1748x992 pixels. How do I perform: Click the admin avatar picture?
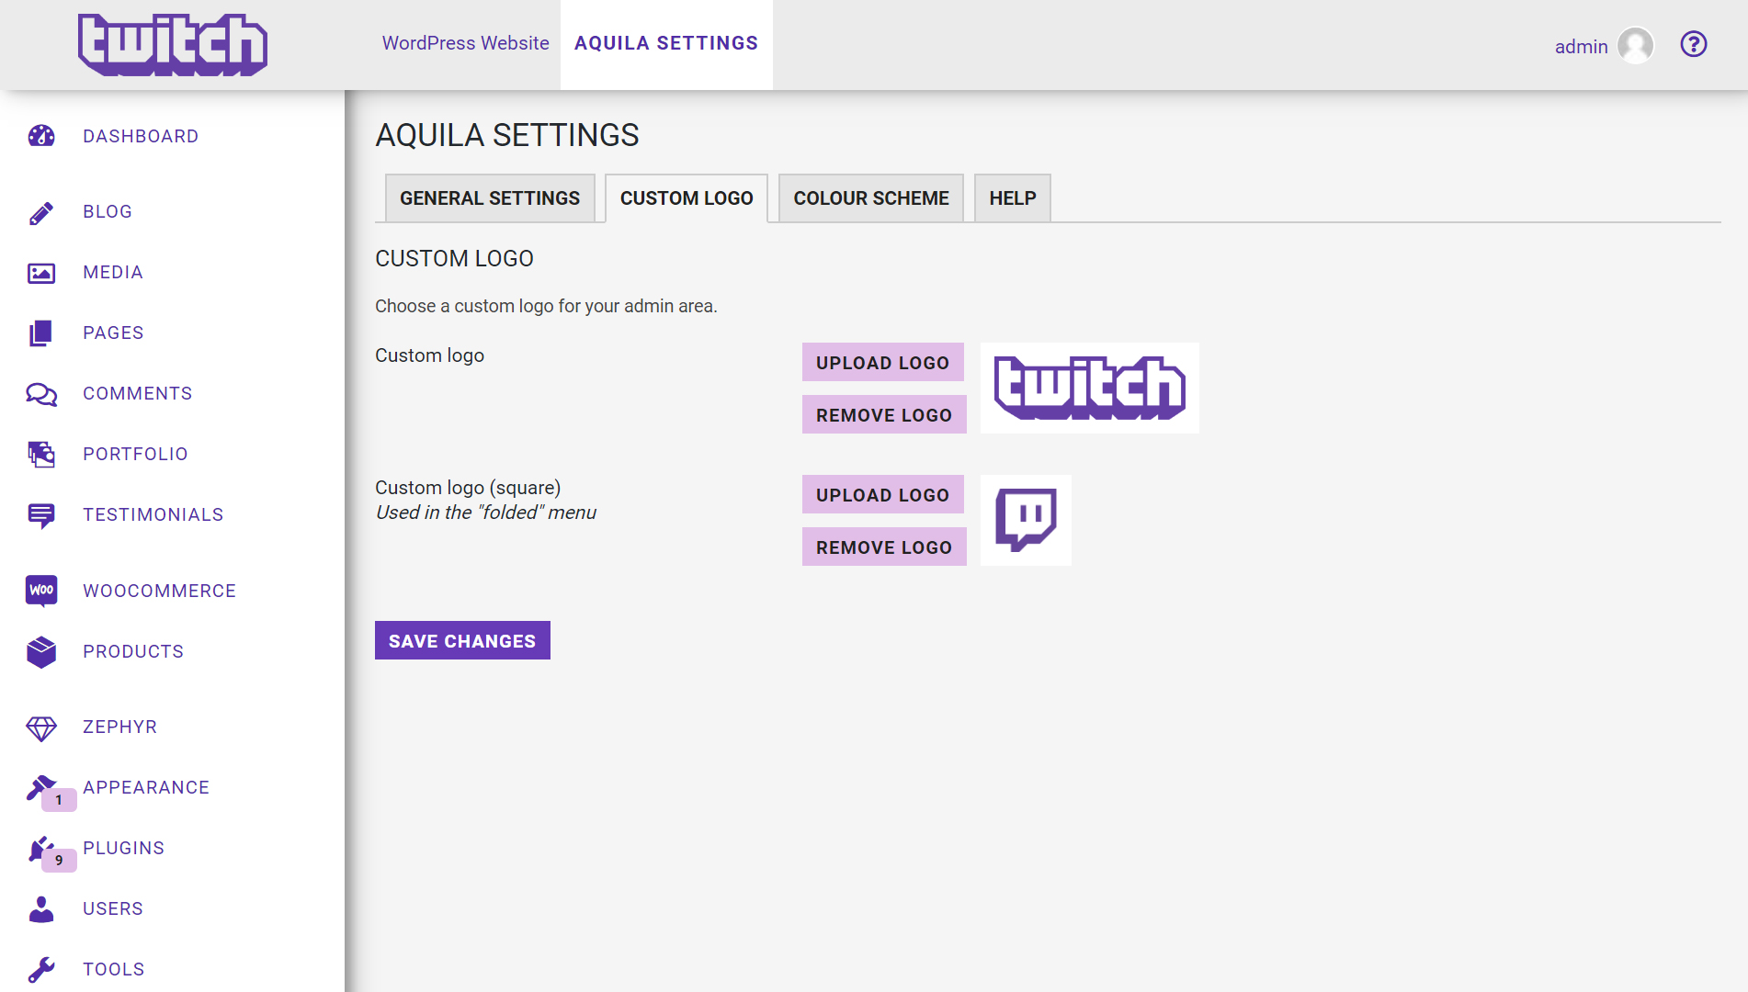click(x=1636, y=45)
